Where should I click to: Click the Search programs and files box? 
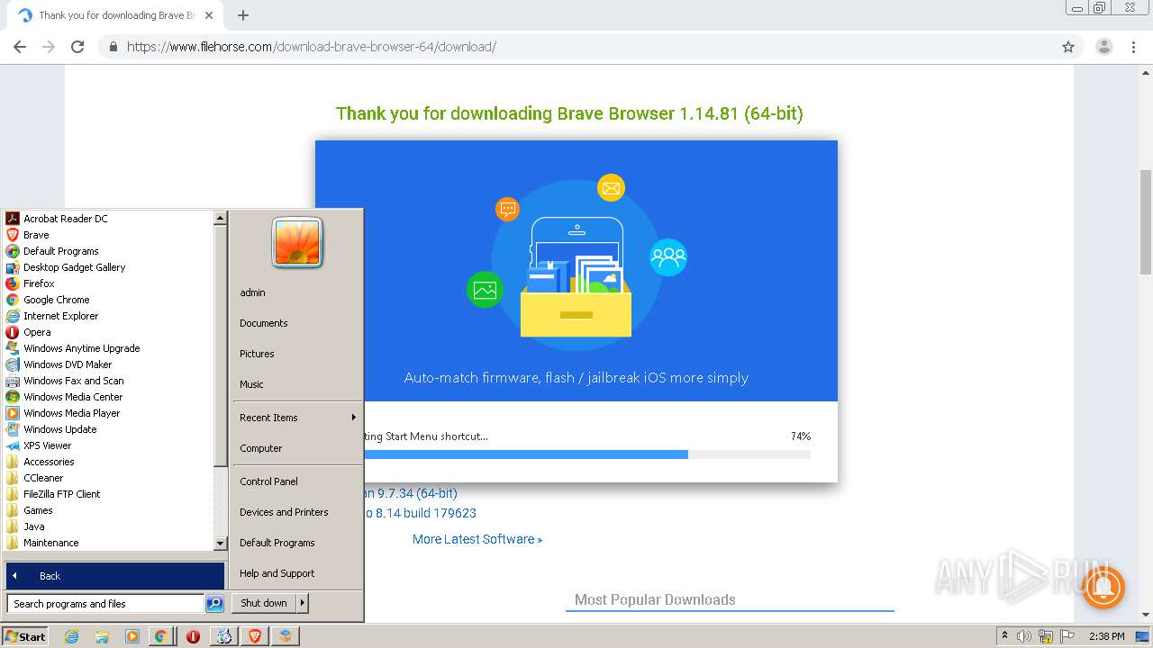click(x=105, y=604)
